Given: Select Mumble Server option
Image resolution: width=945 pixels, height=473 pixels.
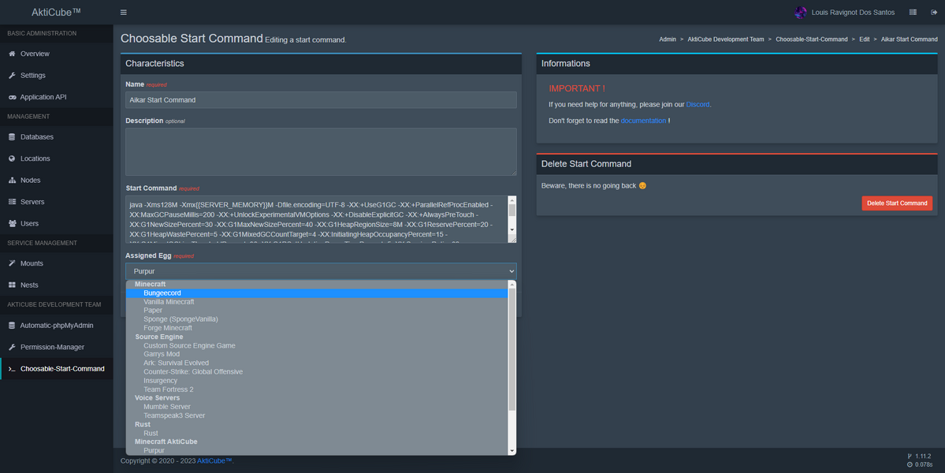Looking at the screenshot, I should [x=317, y=407].
